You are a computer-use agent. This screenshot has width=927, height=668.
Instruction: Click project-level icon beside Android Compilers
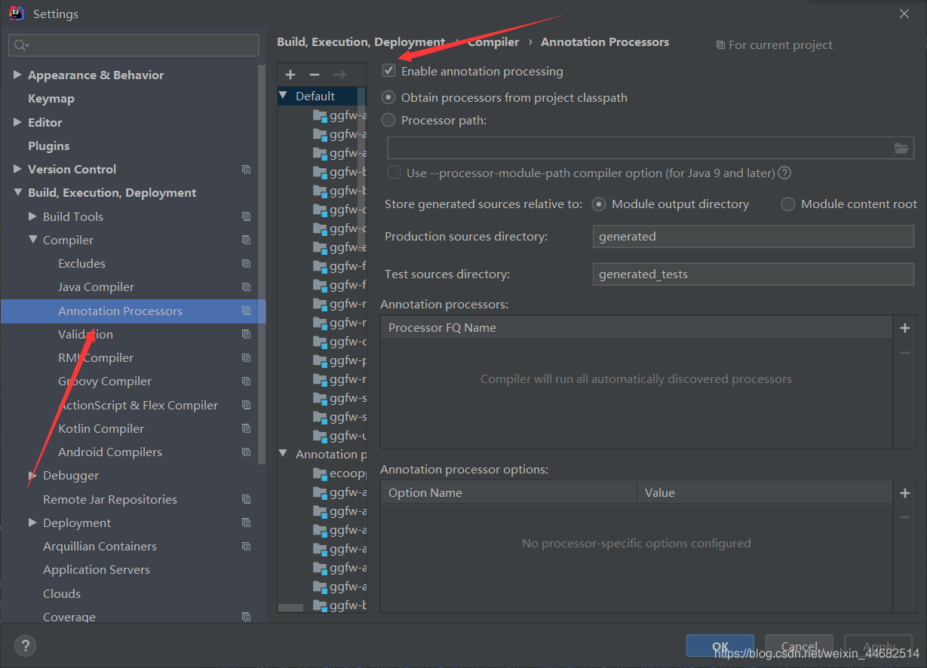tap(246, 452)
